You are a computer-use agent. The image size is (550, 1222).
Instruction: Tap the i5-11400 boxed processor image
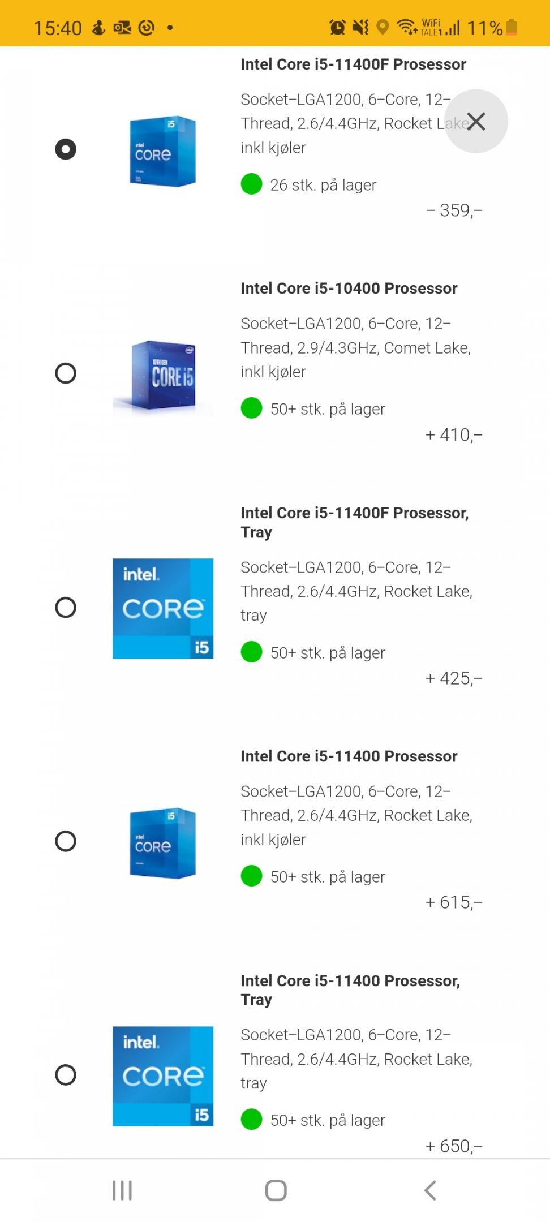(163, 843)
